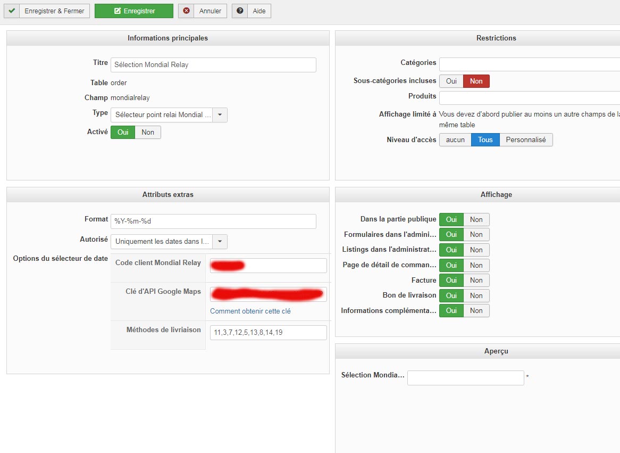Set Listings dans l'administrat… to Non
The image size is (620, 453).
[x=476, y=250]
